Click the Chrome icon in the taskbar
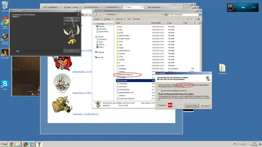 point(12,144)
